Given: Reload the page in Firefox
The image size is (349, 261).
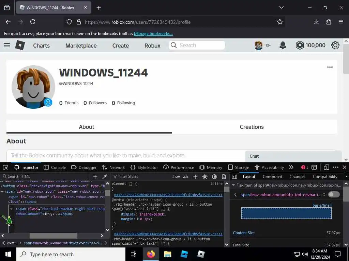Looking at the screenshot, I should click(33, 22).
